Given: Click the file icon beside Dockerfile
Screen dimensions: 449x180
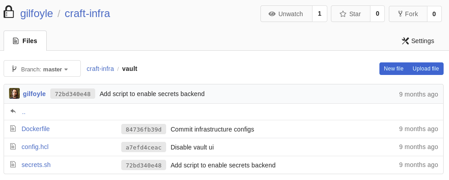Looking at the screenshot, I should [x=13, y=128].
